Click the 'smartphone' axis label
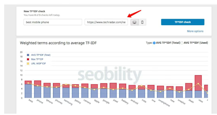 point(164,103)
